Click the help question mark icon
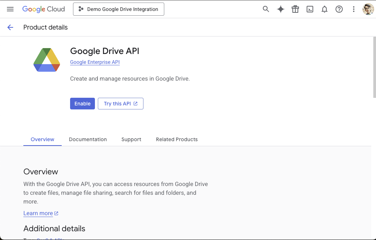 (x=339, y=9)
